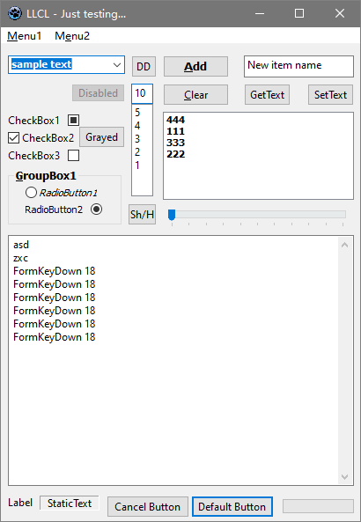Open Menu1 in the menu bar

point(25,35)
